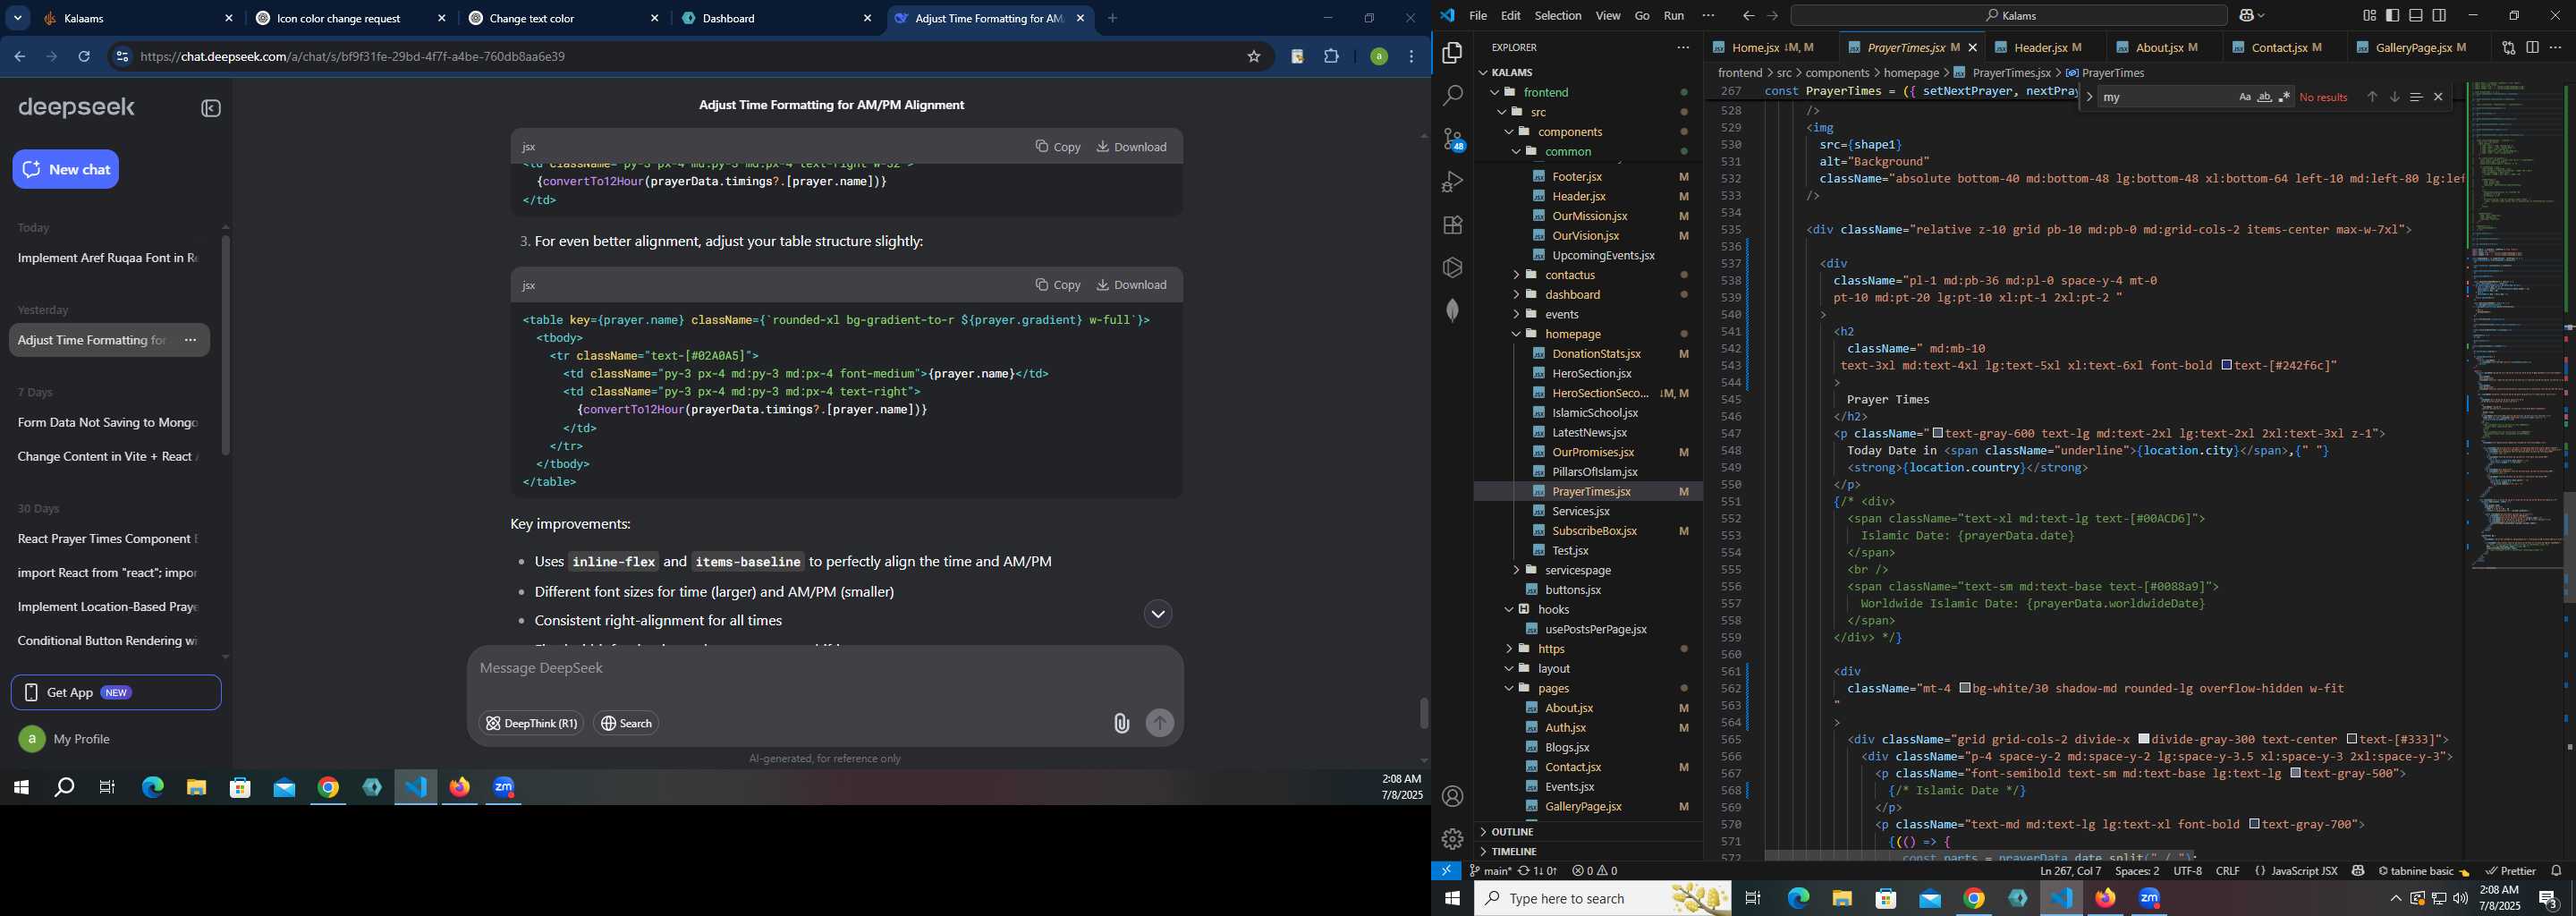Open Chrome extensions puzzle icon

1331,57
